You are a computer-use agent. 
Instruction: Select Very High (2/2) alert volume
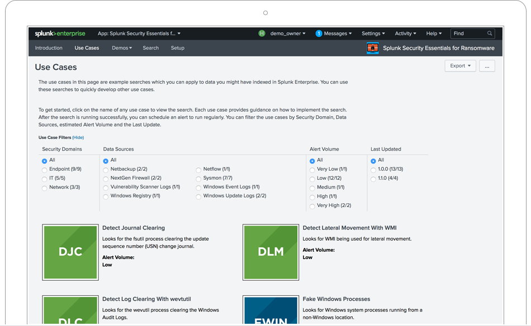click(312, 207)
